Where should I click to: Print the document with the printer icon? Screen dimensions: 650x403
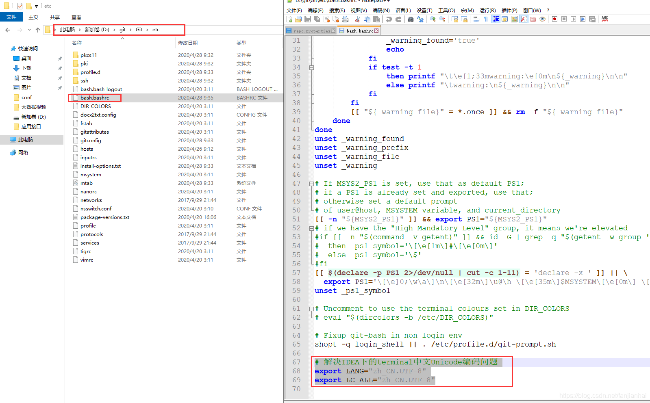[345, 19]
